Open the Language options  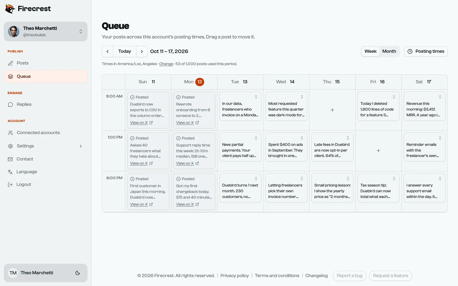[45, 172]
